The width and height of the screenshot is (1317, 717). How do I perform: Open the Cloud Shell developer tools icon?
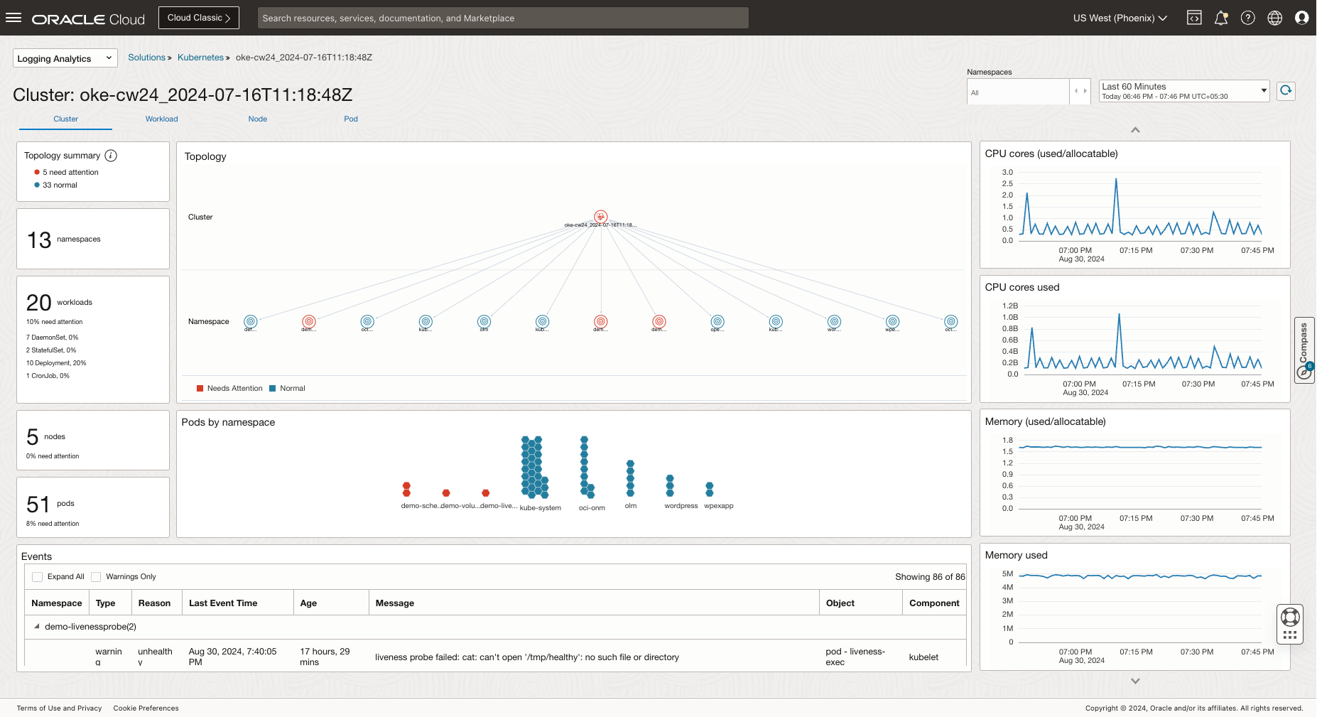point(1194,18)
